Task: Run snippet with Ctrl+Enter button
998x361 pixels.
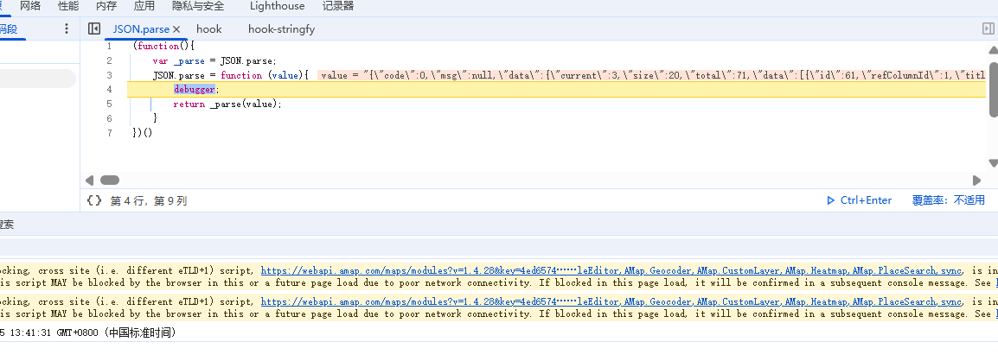Action: point(859,200)
